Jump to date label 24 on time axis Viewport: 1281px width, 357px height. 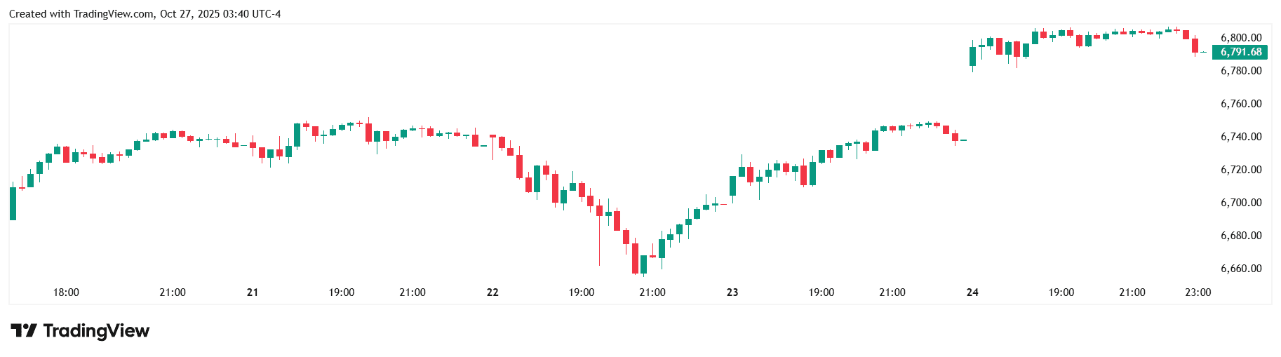[972, 292]
